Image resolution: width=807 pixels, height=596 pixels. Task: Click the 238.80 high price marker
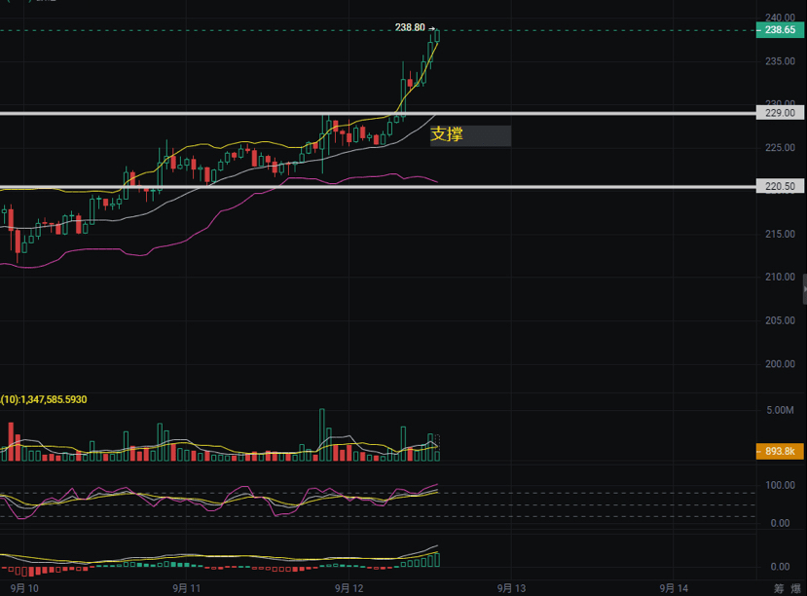click(410, 27)
